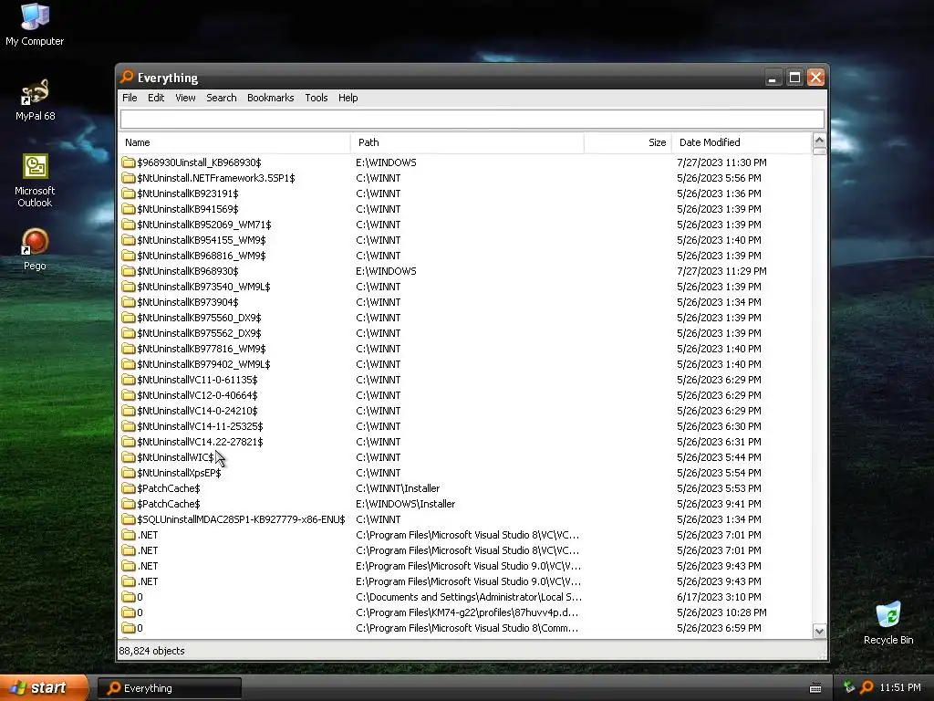
Task: Select folder 0 under Documents and Settings
Action: [140, 597]
